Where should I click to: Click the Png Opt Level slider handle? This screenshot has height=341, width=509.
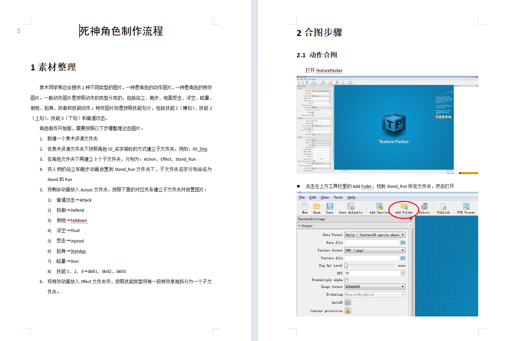point(346,266)
